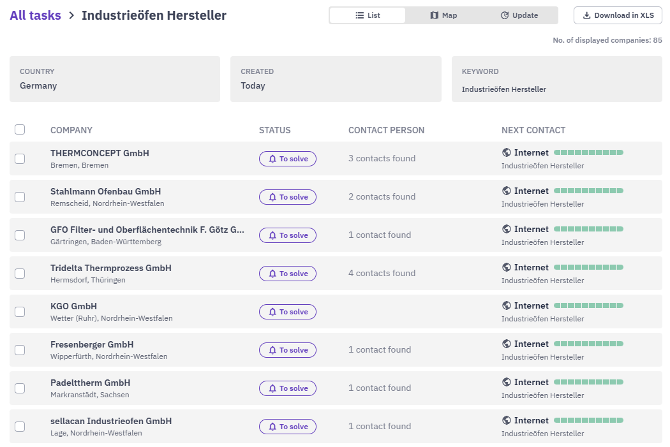This screenshot has width=670, height=447.
Task: Click the green relevance bar for sellacan Industrieofen
Action: point(588,420)
